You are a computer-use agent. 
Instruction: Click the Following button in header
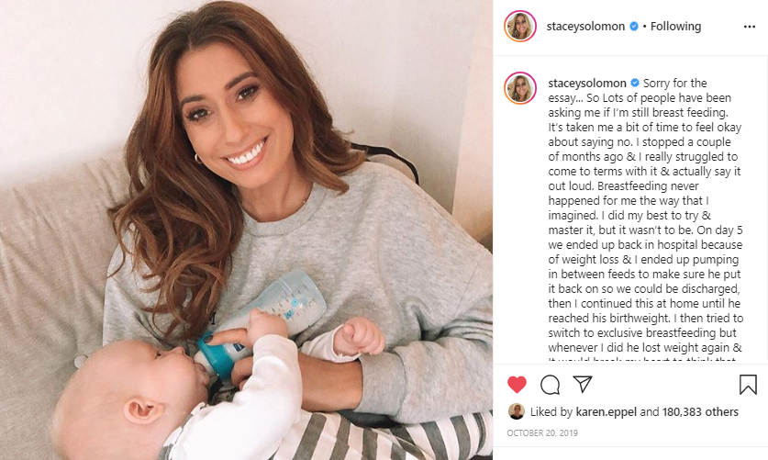675,26
